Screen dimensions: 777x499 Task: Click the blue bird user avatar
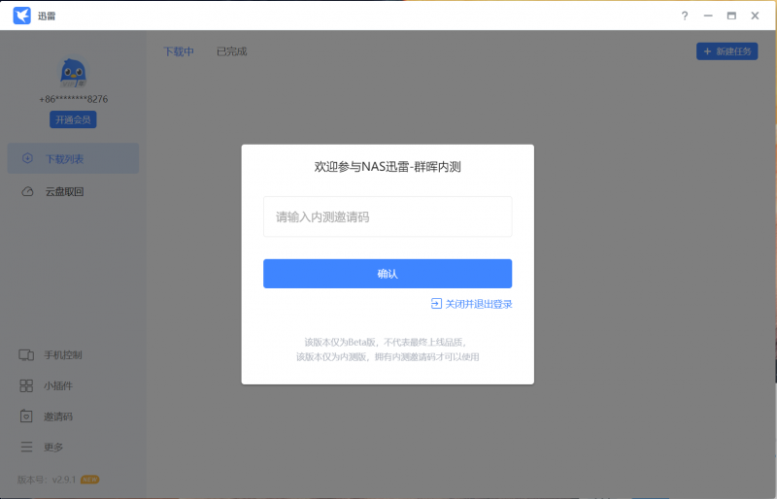tap(73, 72)
